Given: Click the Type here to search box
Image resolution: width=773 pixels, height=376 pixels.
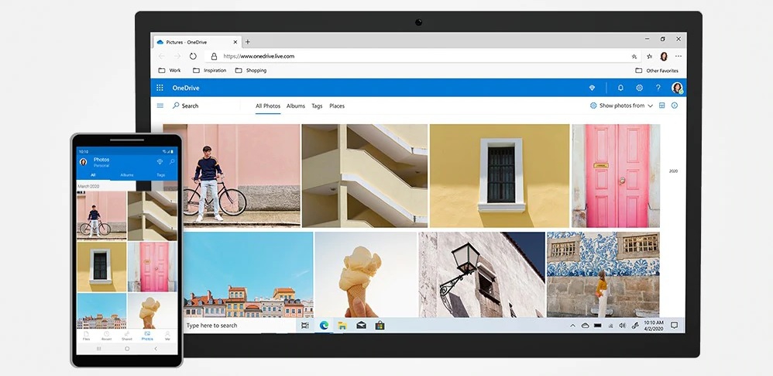Looking at the screenshot, I should tap(239, 326).
